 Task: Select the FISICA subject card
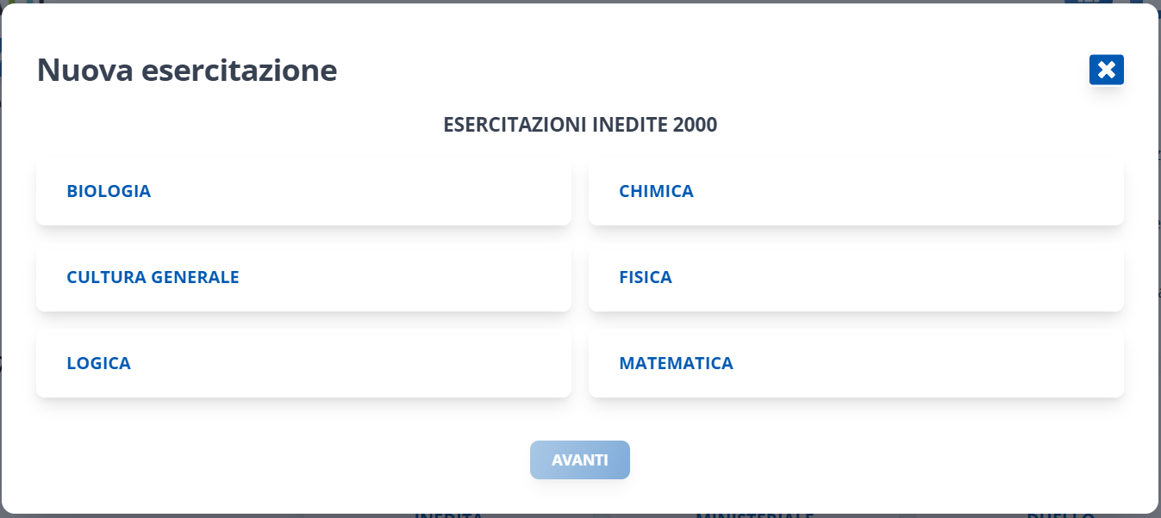tap(856, 277)
